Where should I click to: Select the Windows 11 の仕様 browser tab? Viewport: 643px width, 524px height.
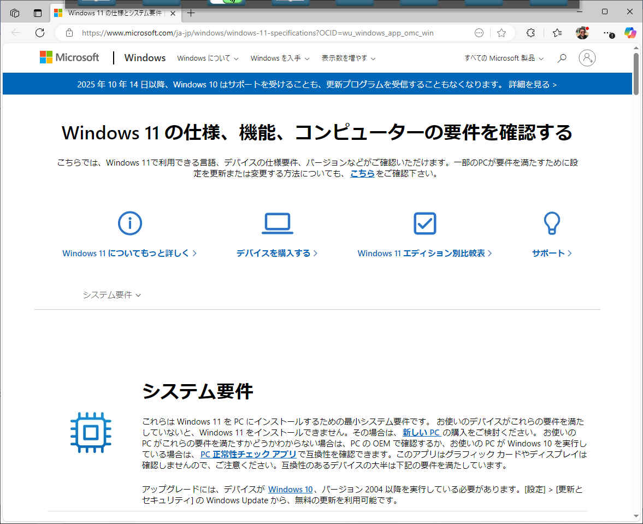click(x=115, y=13)
